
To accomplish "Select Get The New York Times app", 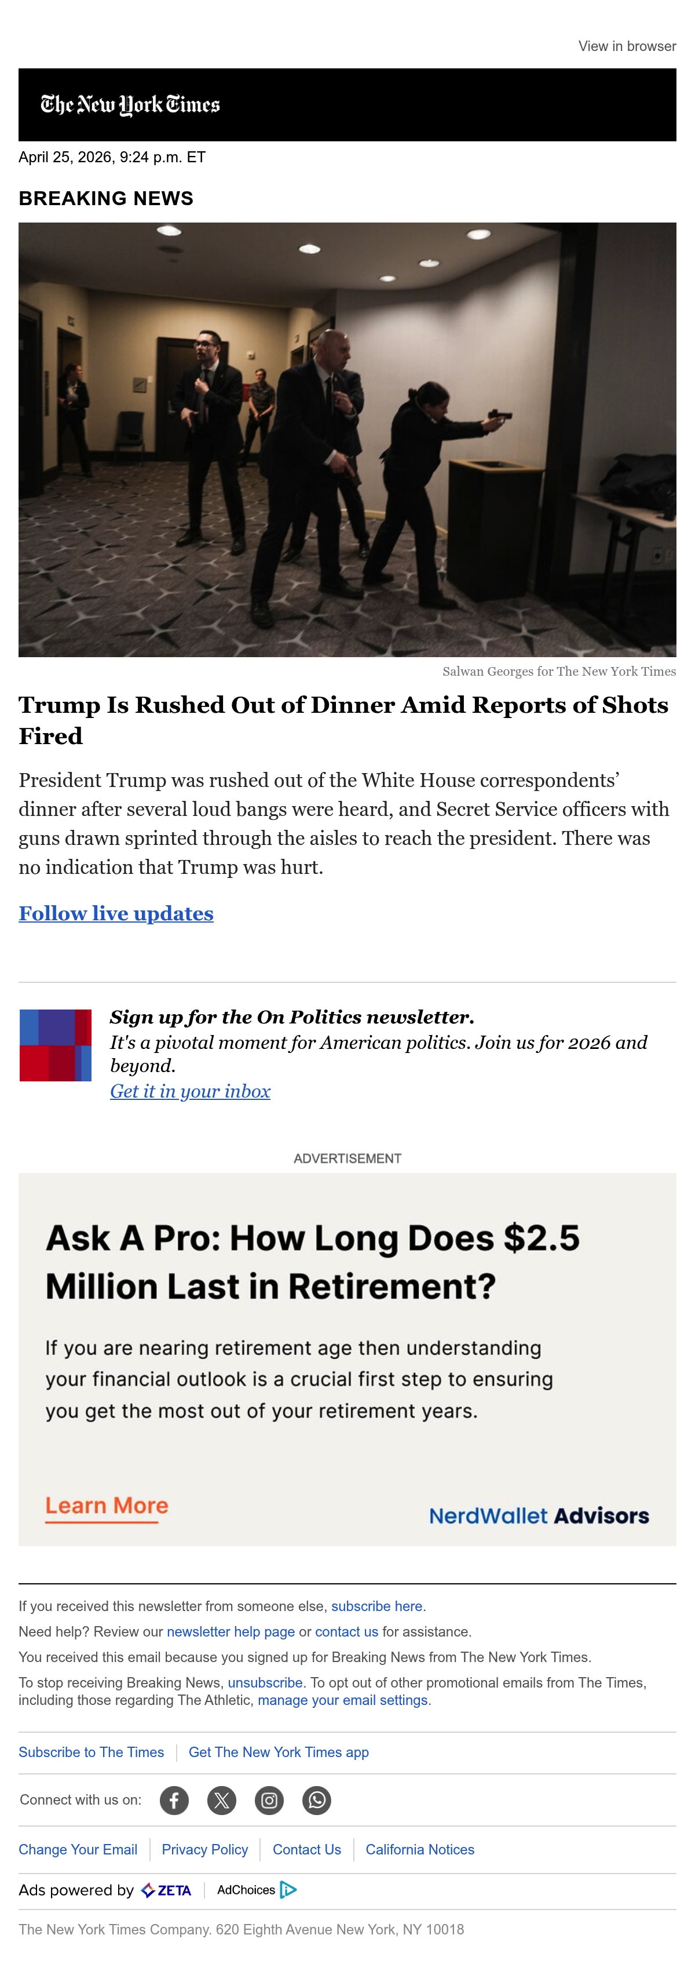I will pyautogui.click(x=278, y=1752).
